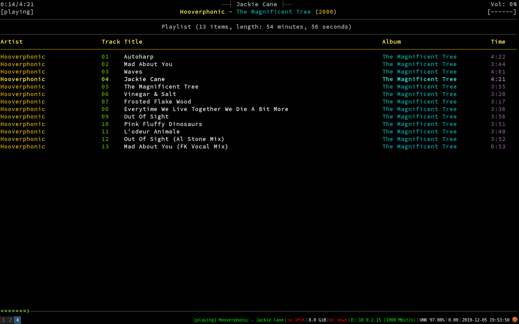Image resolution: width=519 pixels, height=324 pixels.
Task: Select Mad About You (FK Vocal Mix)
Action: (x=176, y=146)
